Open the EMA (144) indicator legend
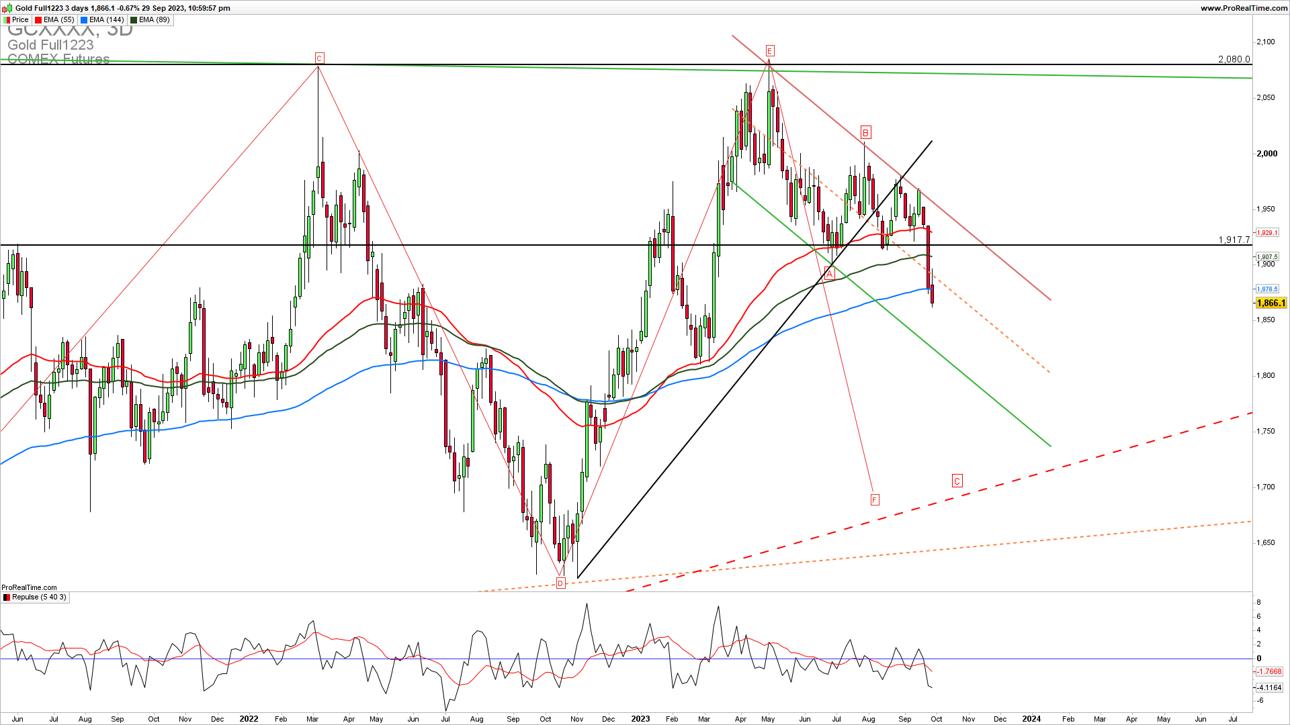The height and width of the screenshot is (725, 1290). point(102,20)
